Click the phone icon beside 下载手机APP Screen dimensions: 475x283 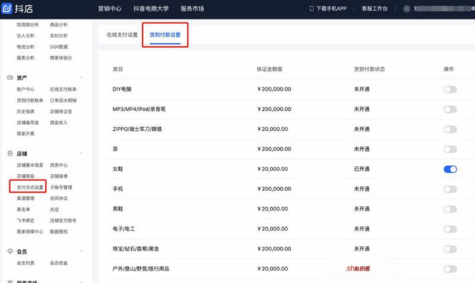coord(311,9)
